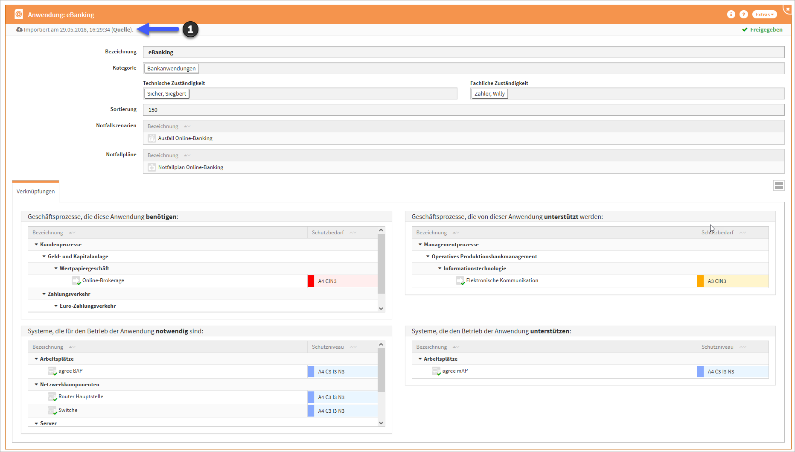Click the Router Hauptstelle system icon

(52, 397)
